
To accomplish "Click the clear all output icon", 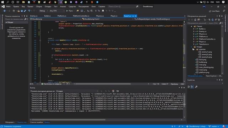I will (x=113, y=91).
